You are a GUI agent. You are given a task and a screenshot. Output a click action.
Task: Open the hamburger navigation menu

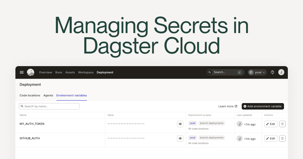tap(22, 72)
